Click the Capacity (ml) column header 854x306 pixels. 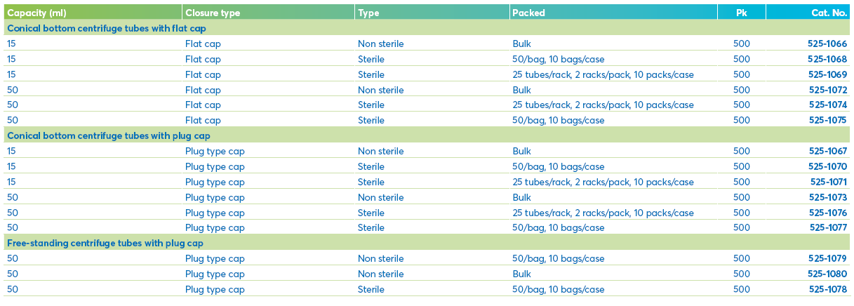click(35, 13)
